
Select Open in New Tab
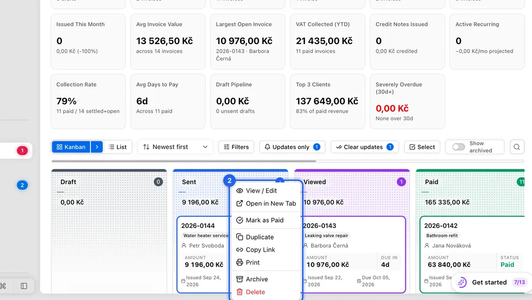[266, 204]
